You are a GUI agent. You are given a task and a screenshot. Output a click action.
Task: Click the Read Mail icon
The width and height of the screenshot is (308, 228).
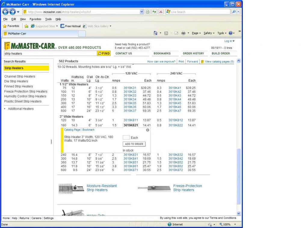(x=176, y=33)
